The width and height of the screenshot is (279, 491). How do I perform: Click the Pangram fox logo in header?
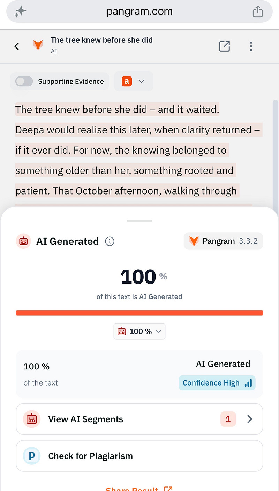pyautogui.click(x=38, y=45)
